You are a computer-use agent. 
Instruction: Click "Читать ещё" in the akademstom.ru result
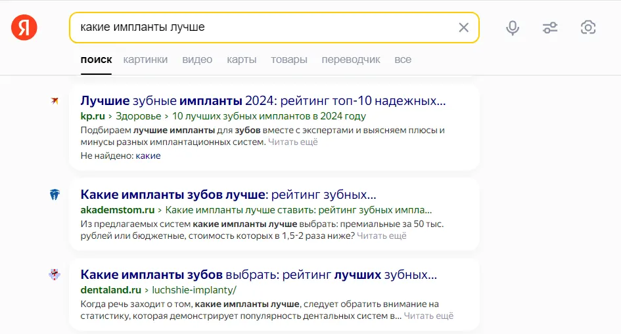[382, 236]
